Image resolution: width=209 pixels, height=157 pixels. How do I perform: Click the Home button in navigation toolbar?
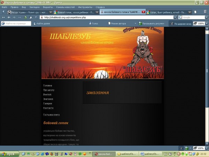coord(31,17)
